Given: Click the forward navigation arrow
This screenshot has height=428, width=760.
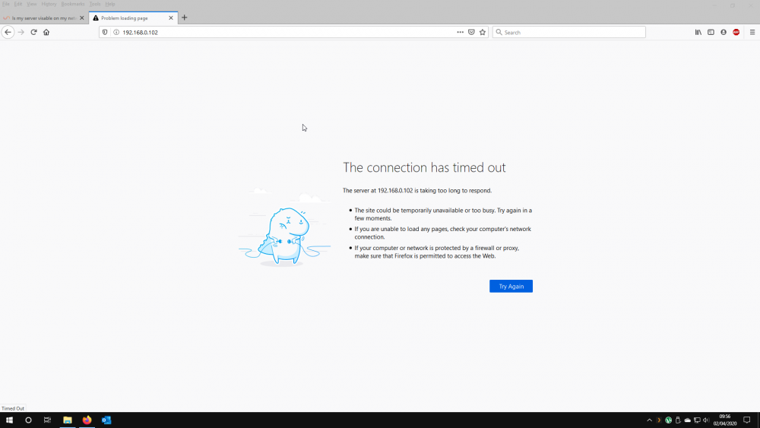Looking at the screenshot, I should (x=21, y=32).
